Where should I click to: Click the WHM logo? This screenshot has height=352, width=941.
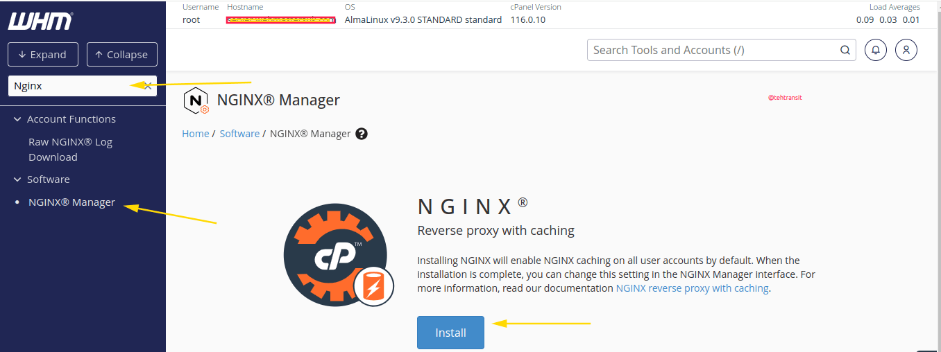click(x=40, y=21)
